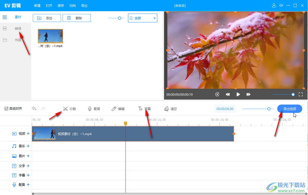Click the 编辑 pencil tool
This screenshot has width=308, height=195.
(118, 109)
